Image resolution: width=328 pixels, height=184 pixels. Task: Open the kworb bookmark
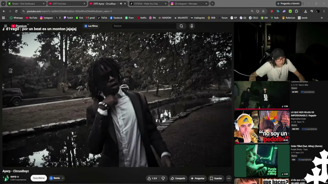coord(303,18)
